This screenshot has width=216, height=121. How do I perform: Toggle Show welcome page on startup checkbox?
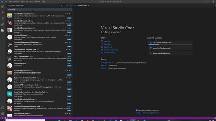click(x=137, y=110)
